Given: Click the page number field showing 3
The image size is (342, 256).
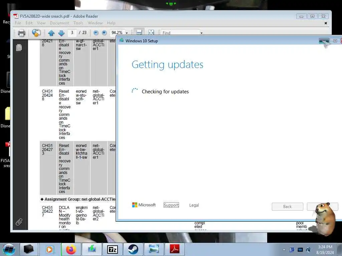Looking at the screenshot, I should point(72,33).
